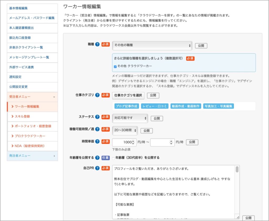Viewport: 269px width, 221px height.
Task: Toggle 公開 button for ステータス
Action: (157, 119)
